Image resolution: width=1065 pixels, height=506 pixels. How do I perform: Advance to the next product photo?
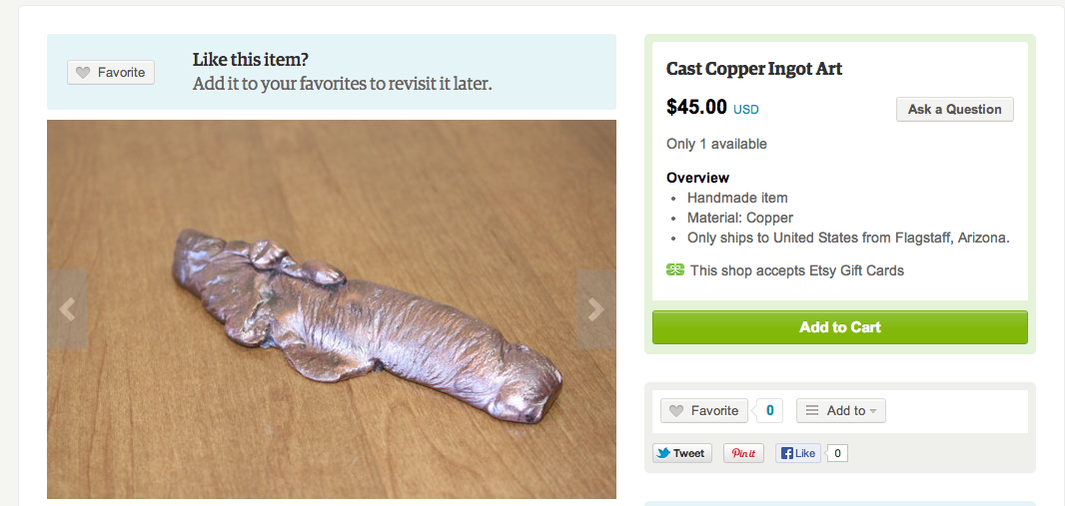[x=595, y=309]
